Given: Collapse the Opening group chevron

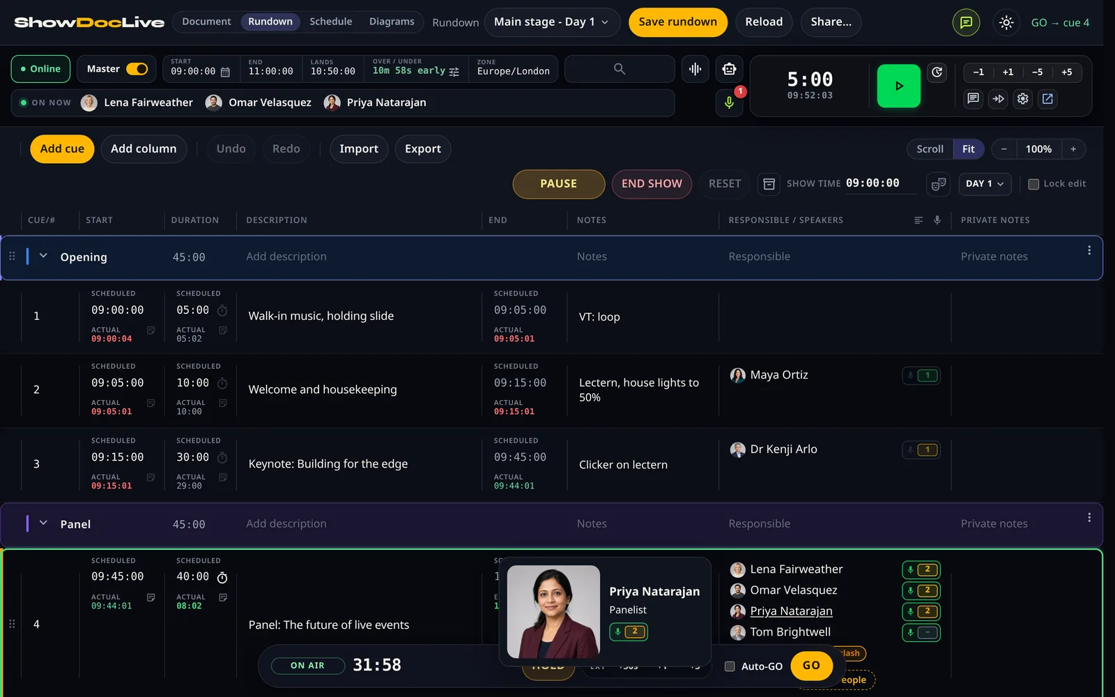Looking at the screenshot, I should [x=43, y=256].
